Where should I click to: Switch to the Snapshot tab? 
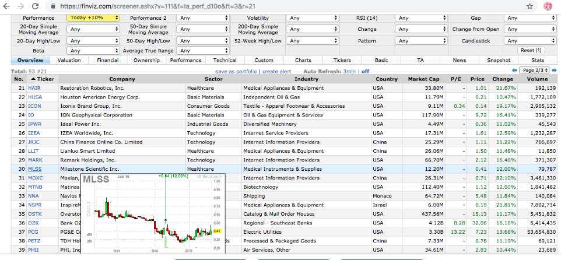click(499, 60)
